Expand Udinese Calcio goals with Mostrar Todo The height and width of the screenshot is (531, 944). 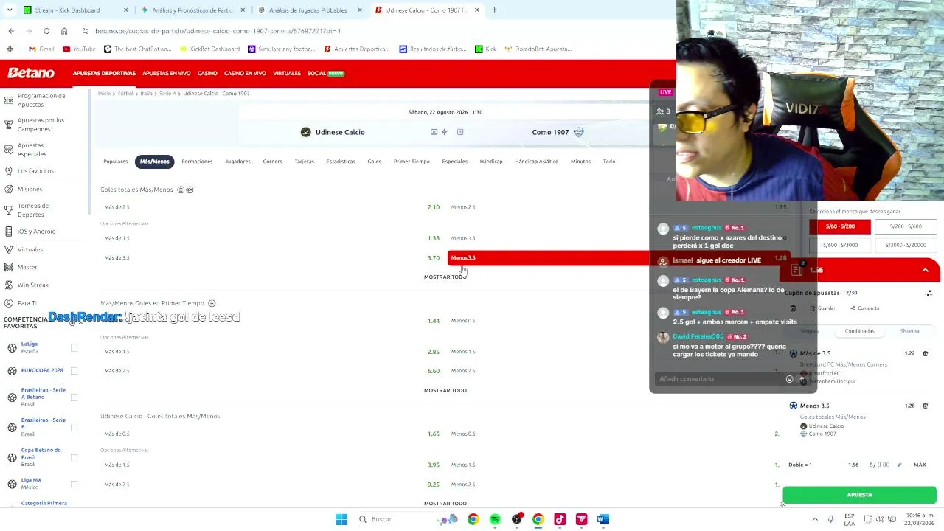pos(445,503)
